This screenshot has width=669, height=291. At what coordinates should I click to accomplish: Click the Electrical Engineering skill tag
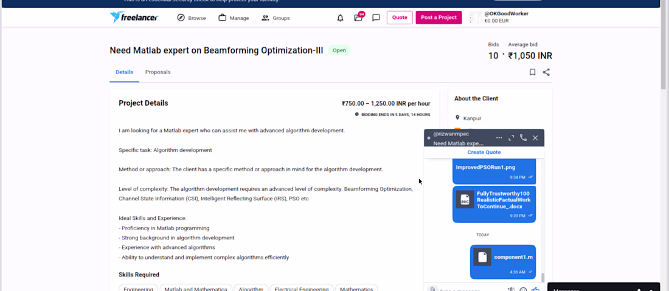302,289
